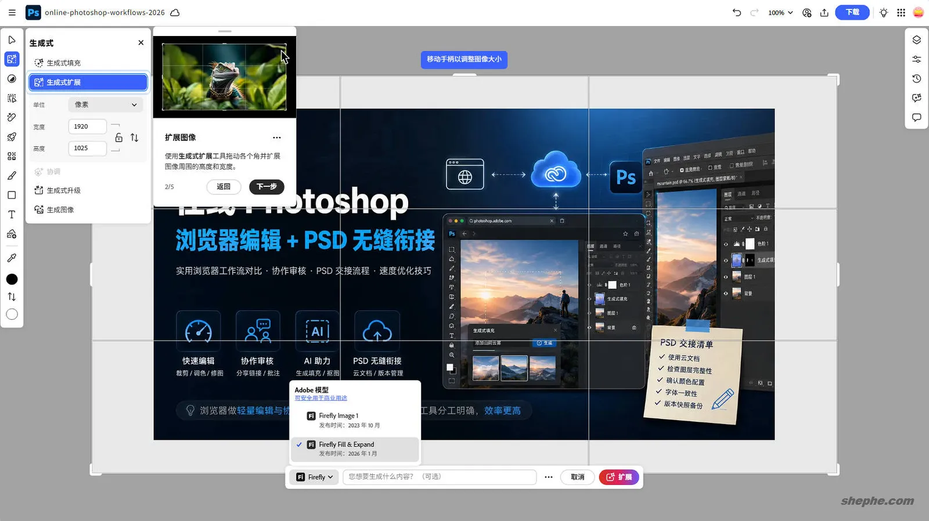Close the 生成式 panel
Viewport: 929px width, 521px height.
coord(141,42)
